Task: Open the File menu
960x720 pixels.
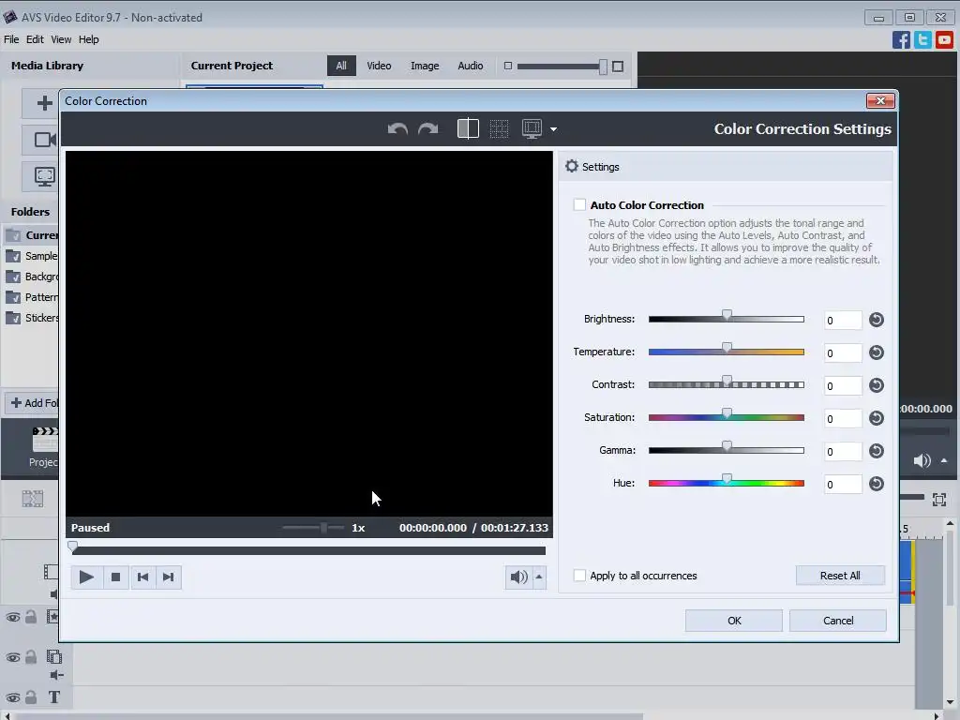Action: click(x=11, y=39)
